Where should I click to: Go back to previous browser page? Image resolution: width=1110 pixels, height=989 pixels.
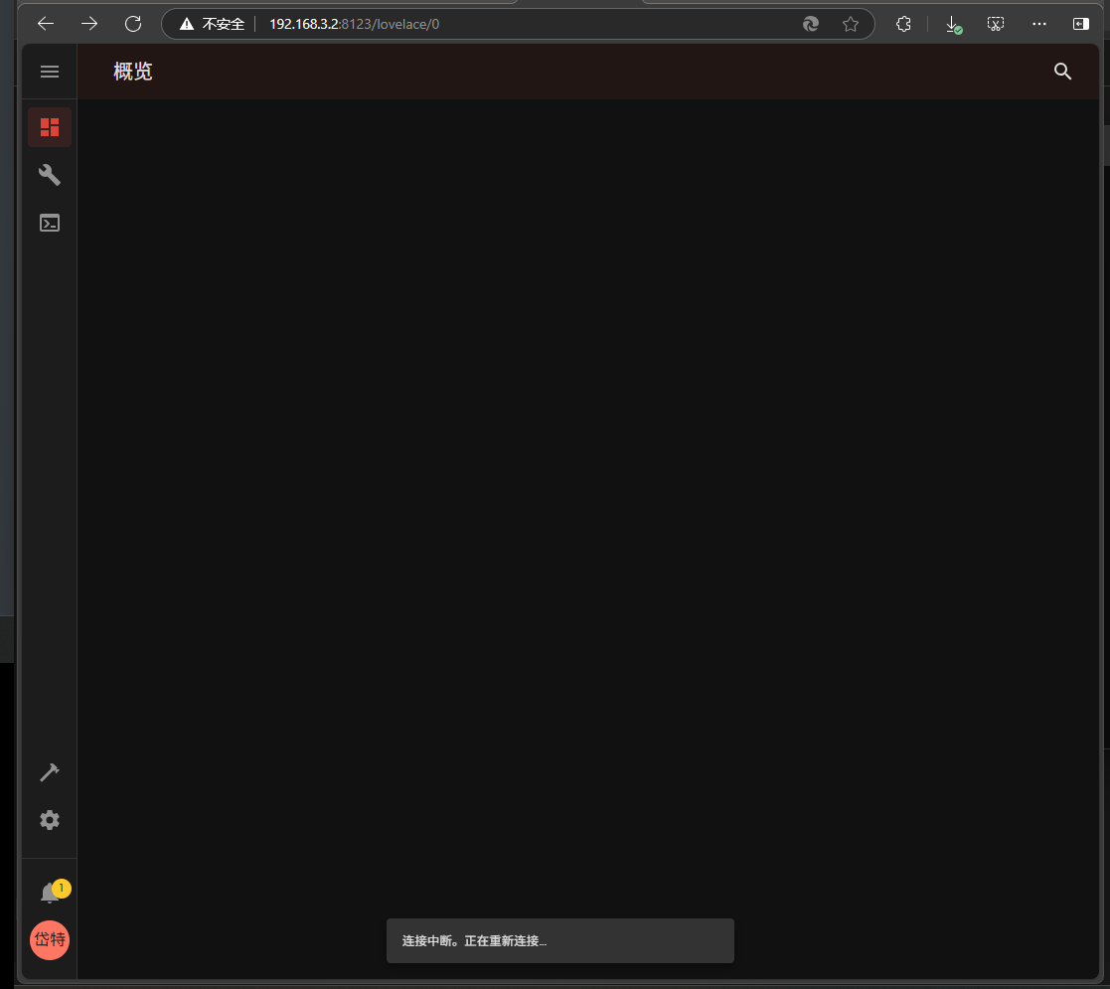click(x=46, y=24)
